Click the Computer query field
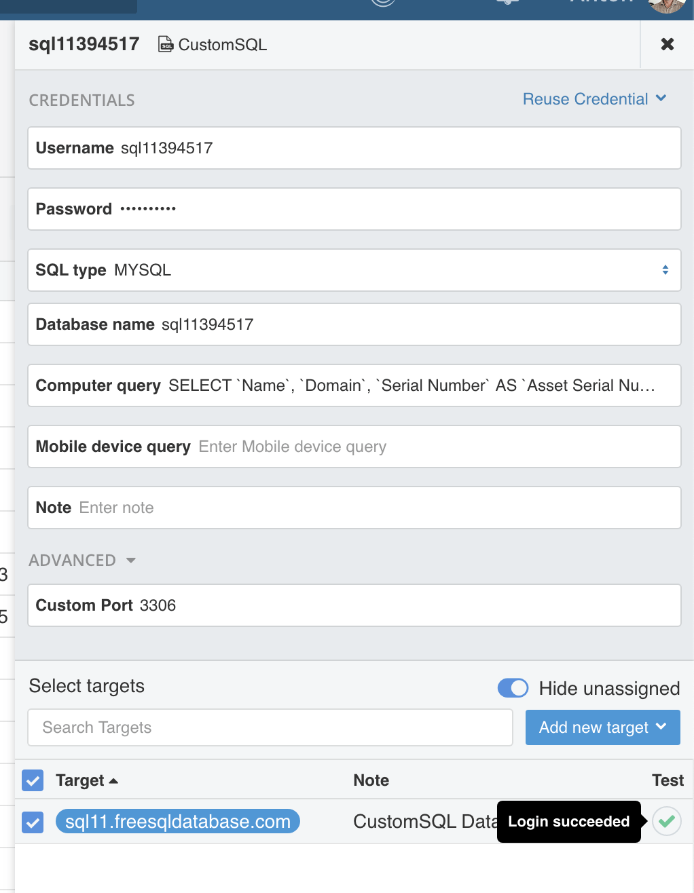The image size is (694, 893). point(354,385)
